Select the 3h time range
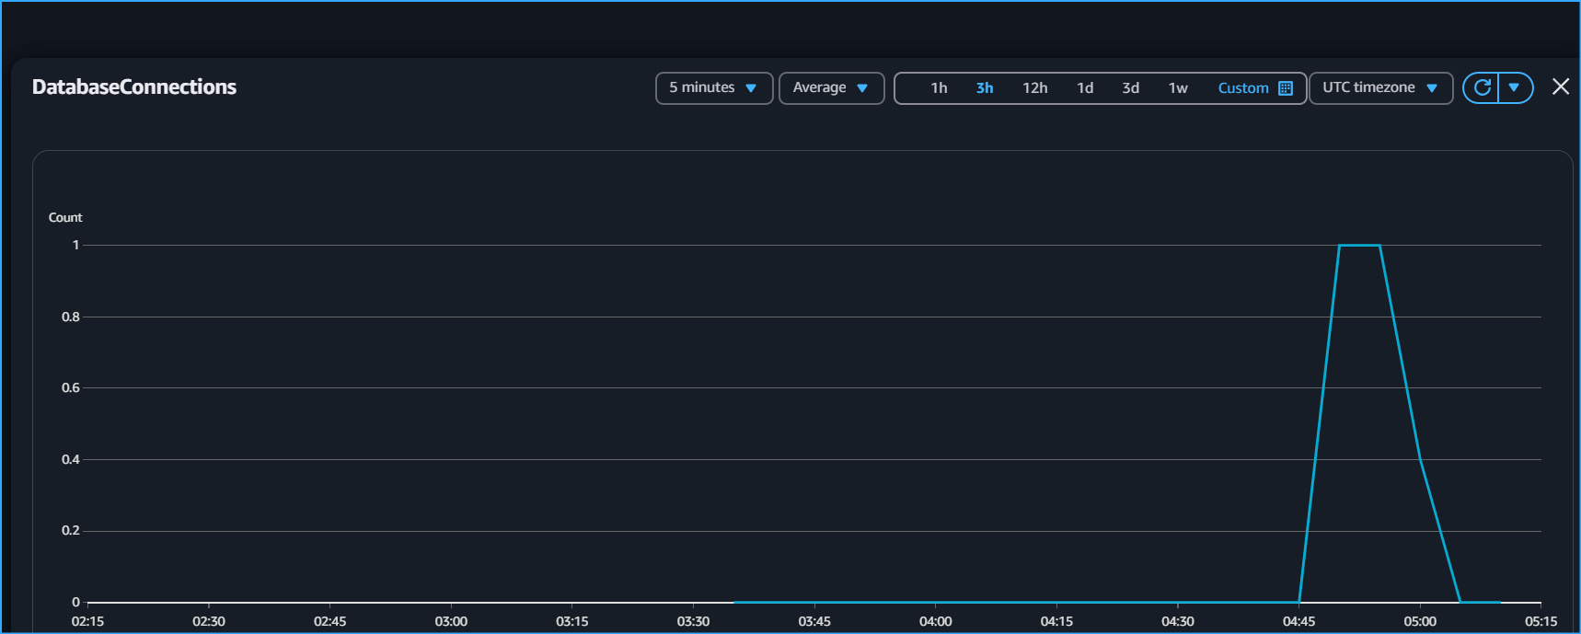This screenshot has height=634, width=1581. click(985, 88)
